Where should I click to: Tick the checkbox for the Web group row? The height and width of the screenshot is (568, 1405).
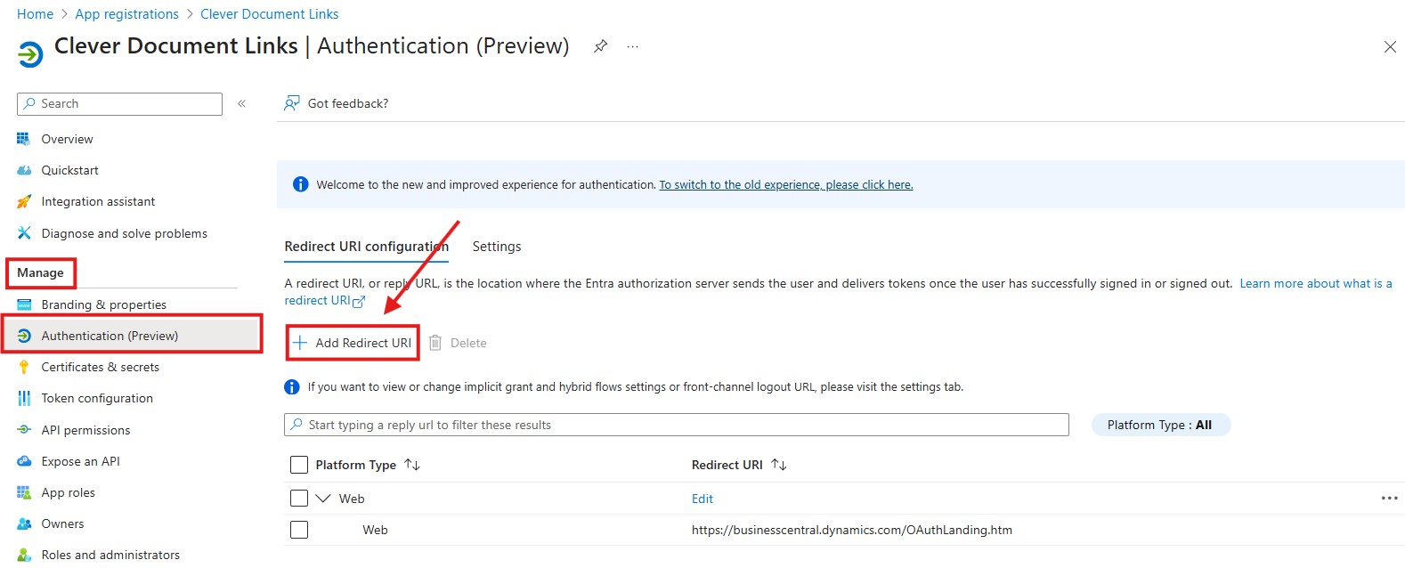point(299,499)
